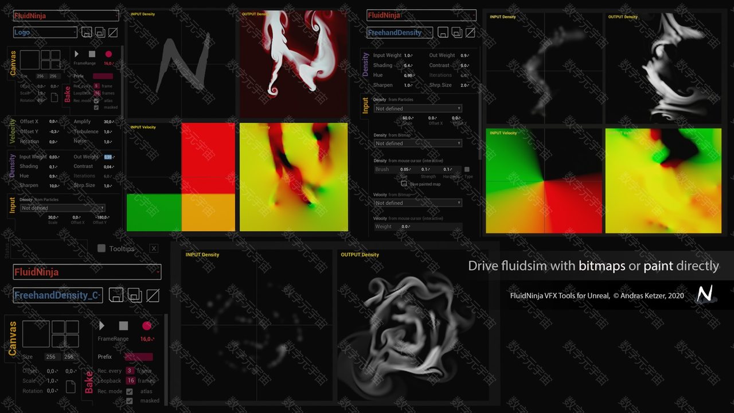Open the Logo preset dropdown

[45, 33]
